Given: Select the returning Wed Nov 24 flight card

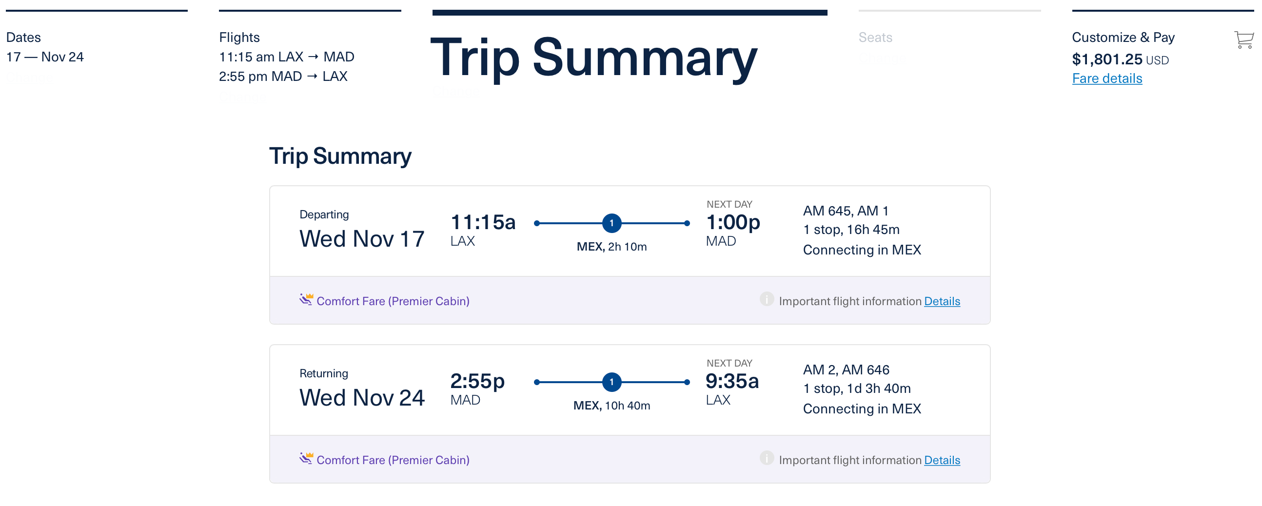Looking at the screenshot, I should point(630,389).
